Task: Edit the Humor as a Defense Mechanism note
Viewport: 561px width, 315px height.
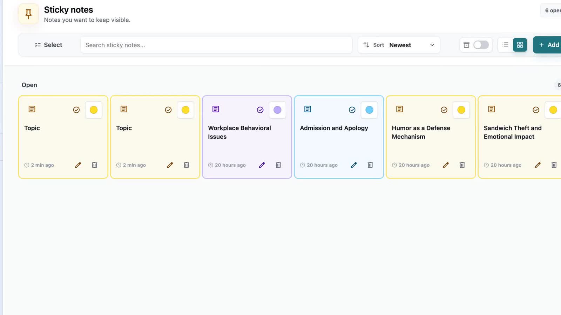Action: point(446,165)
